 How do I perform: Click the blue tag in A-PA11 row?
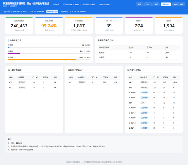coord(144,128)
